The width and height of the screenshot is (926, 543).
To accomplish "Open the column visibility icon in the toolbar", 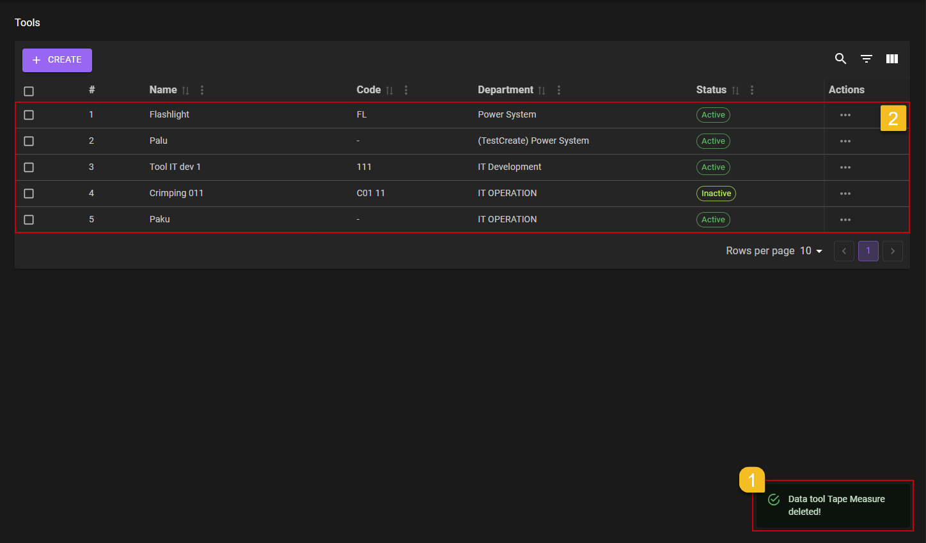I will (891, 59).
